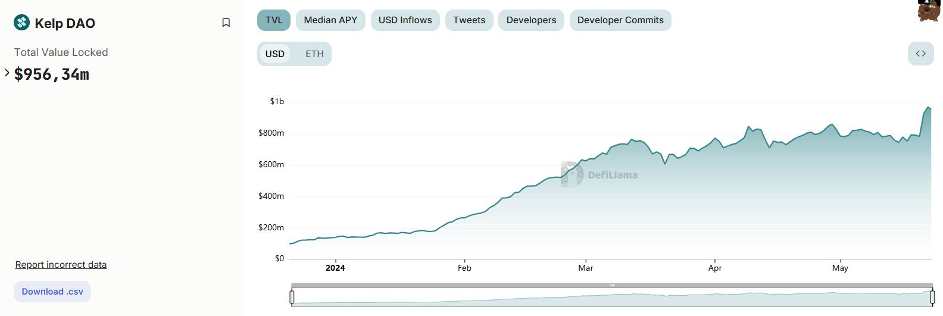Screen dimensions: 943x316
Task: Click the $956,34m TVL value
Action: (x=52, y=74)
